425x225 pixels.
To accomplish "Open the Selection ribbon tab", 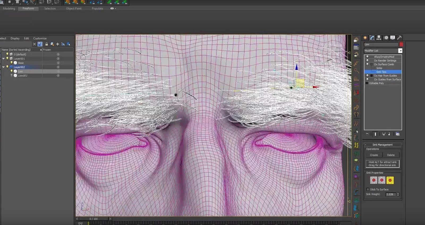I will (x=50, y=8).
